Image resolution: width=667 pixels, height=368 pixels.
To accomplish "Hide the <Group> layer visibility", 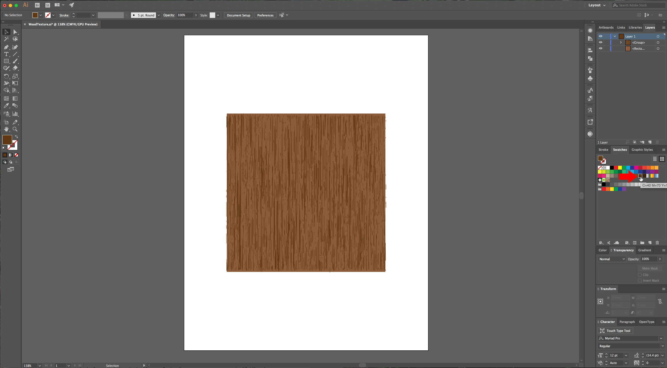I will click(x=600, y=42).
